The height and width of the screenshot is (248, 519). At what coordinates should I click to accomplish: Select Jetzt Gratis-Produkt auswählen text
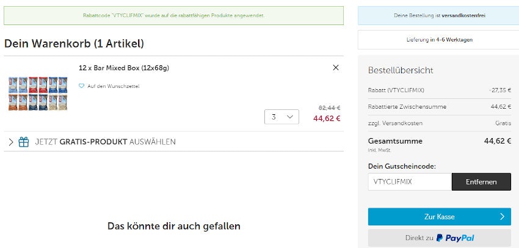point(105,142)
